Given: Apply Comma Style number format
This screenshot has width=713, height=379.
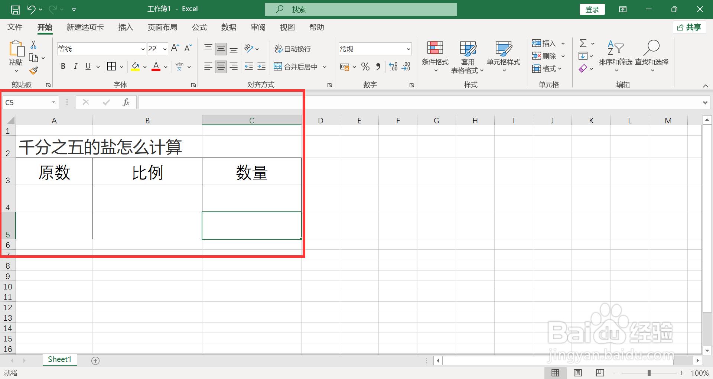Looking at the screenshot, I should (x=378, y=67).
